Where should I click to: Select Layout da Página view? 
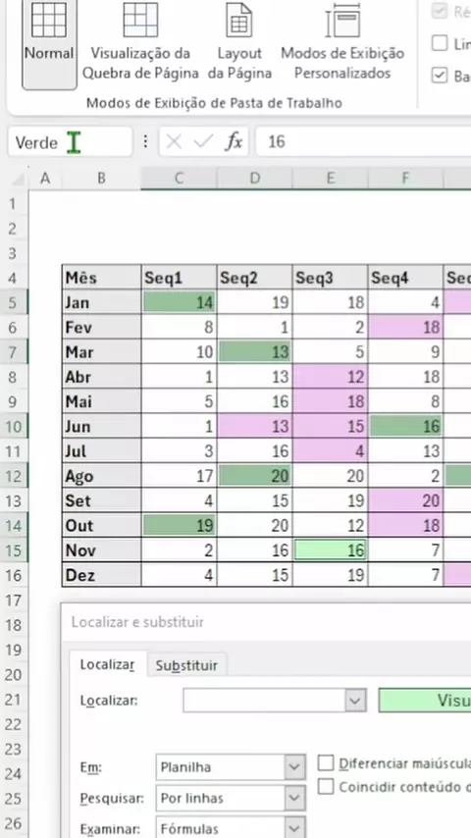[x=239, y=44]
